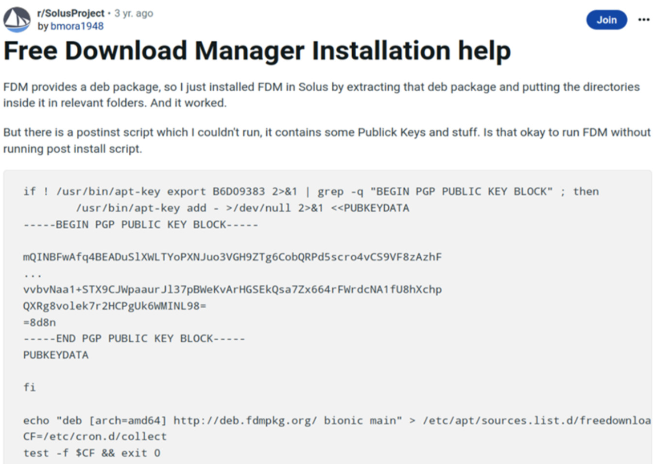Click the paragraph starting 'But there is a postinst'

326,140
